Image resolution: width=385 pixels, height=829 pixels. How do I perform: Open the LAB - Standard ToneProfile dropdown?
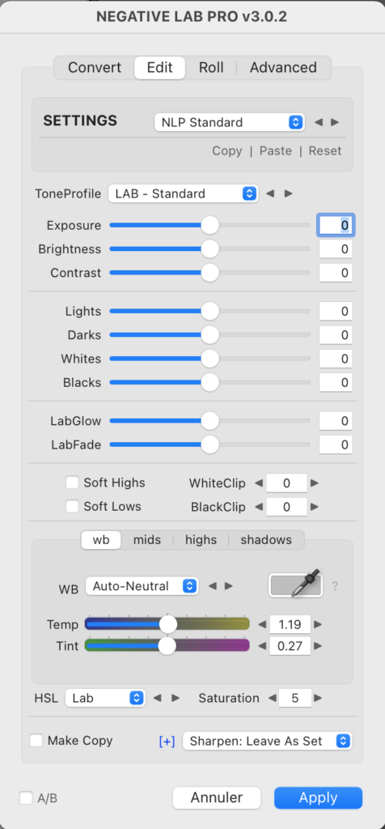[184, 193]
